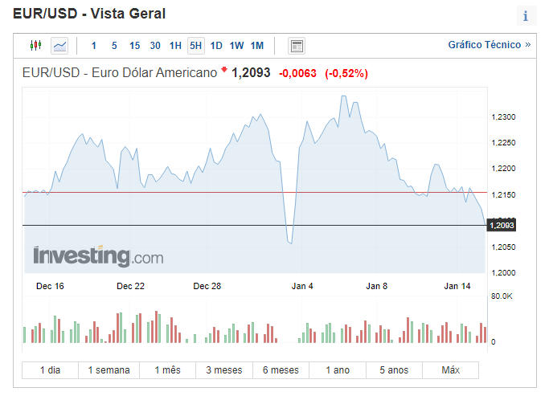Viewport: 549px width, 400px height.
Task: Show the 1 dia time range
Action: [51, 370]
